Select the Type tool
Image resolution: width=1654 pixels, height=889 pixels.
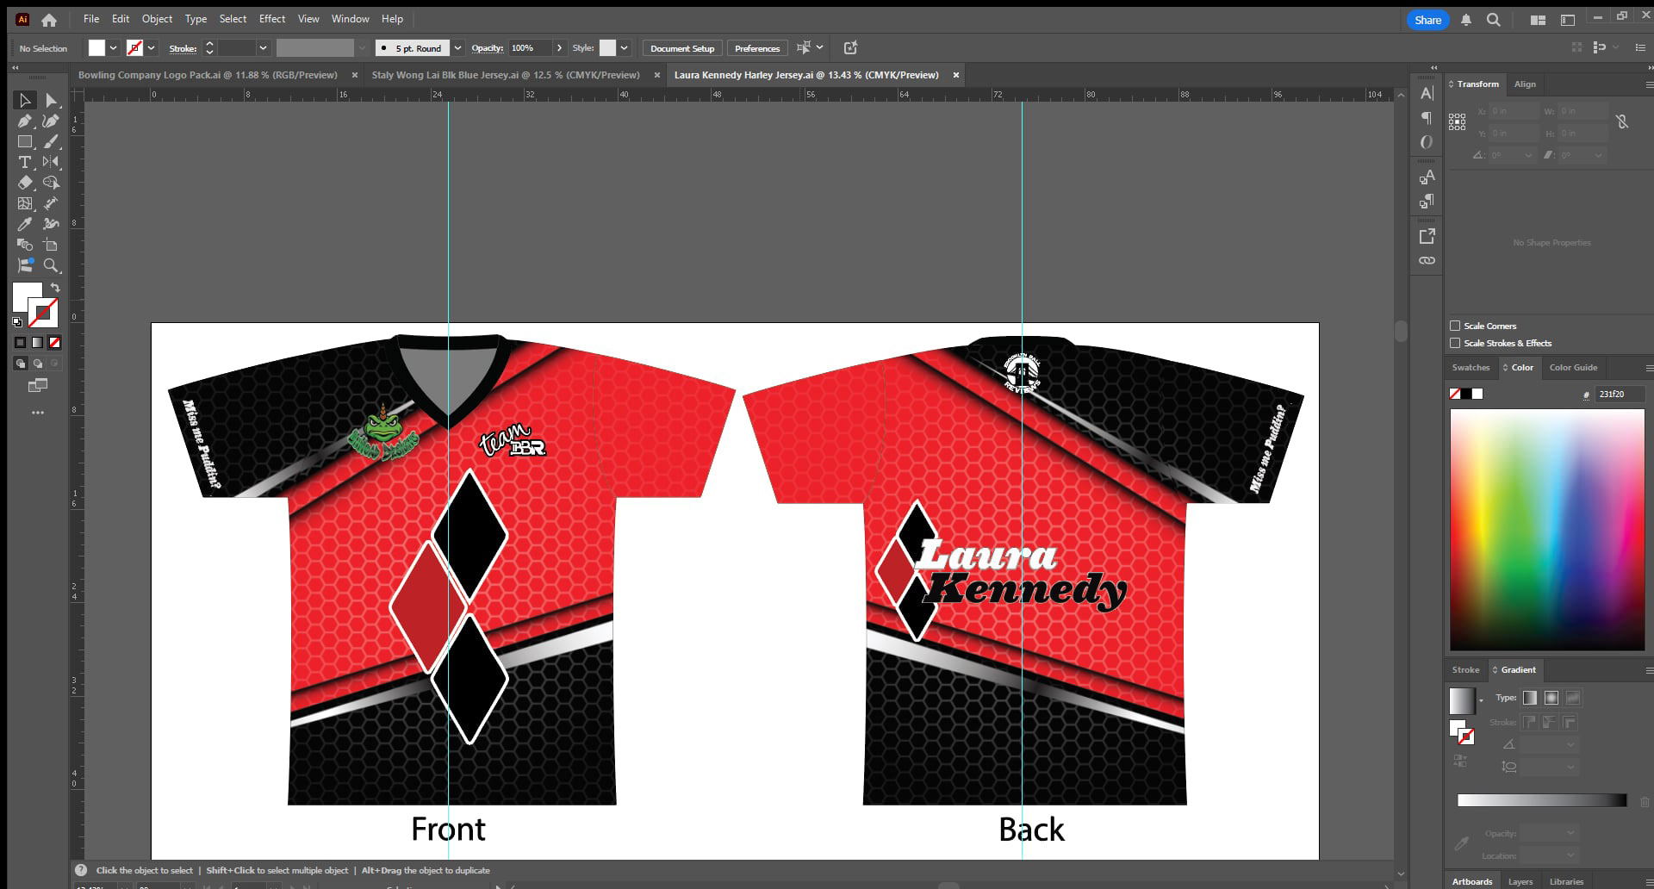pyautogui.click(x=25, y=162)
